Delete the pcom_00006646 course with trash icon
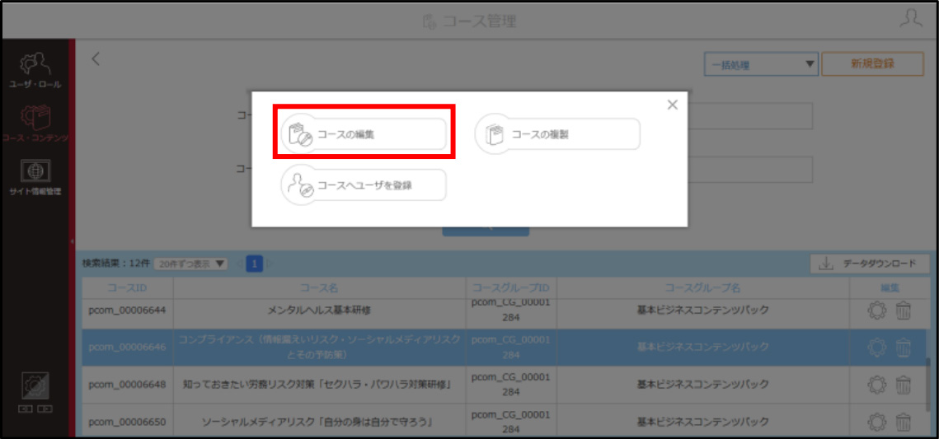This screenshot has height=439, width=939. click(904, 347)
